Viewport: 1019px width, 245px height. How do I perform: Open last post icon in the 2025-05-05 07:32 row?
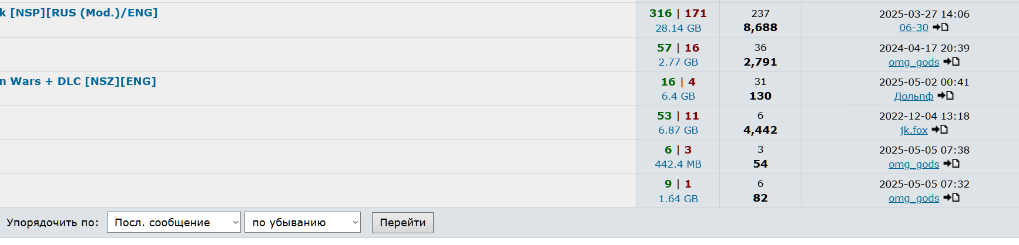[951, 198]
